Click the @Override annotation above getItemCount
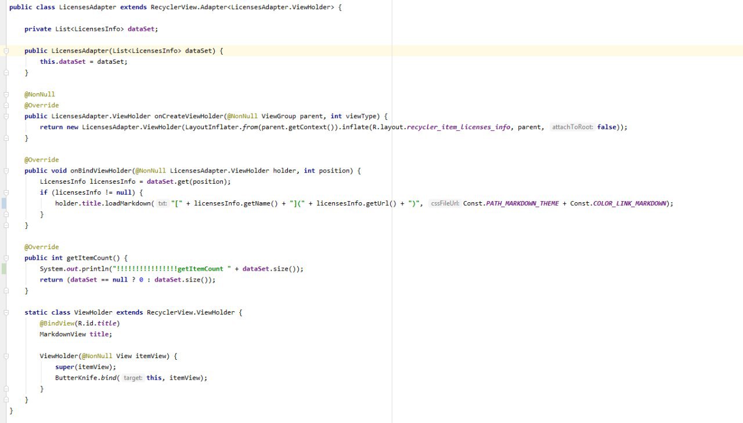743x423 pixels. coord(42,247)
